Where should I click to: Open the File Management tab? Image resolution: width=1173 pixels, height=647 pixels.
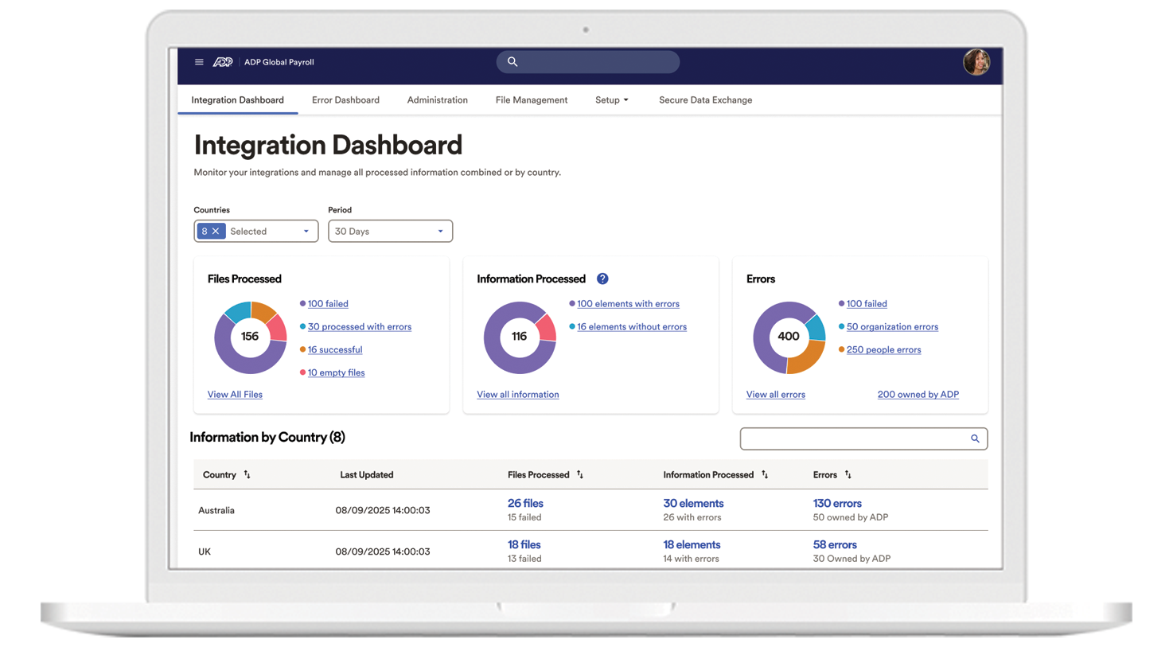531,99
